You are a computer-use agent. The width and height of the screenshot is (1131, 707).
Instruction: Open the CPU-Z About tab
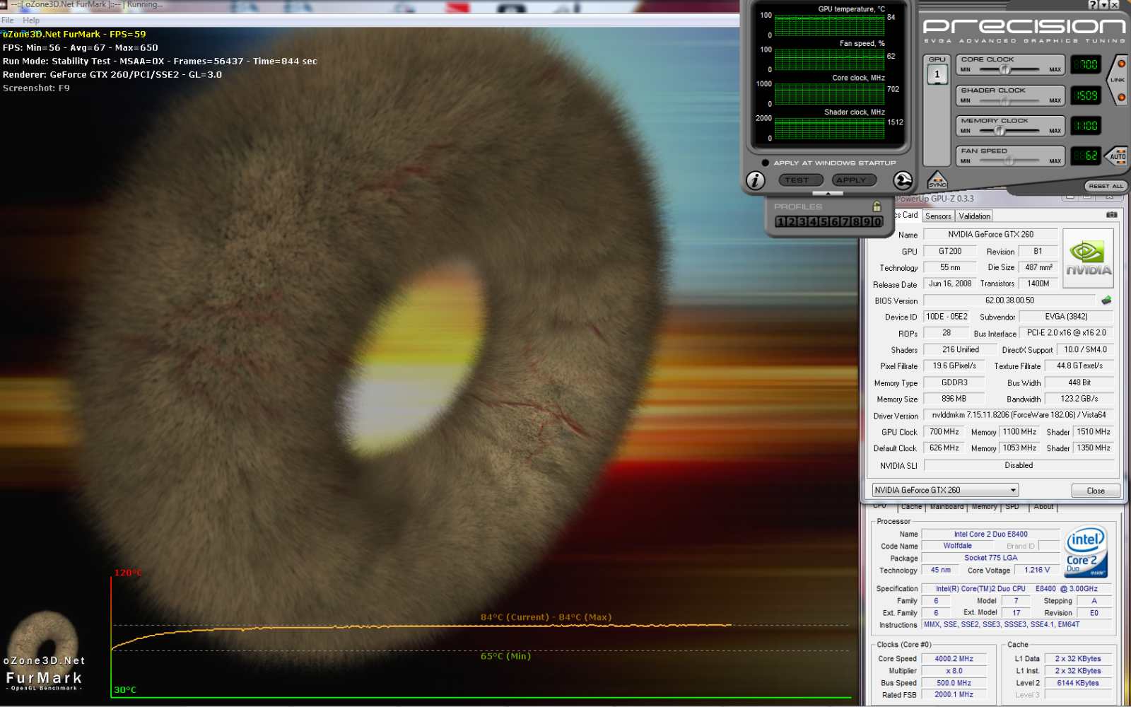click(1043, 507)
